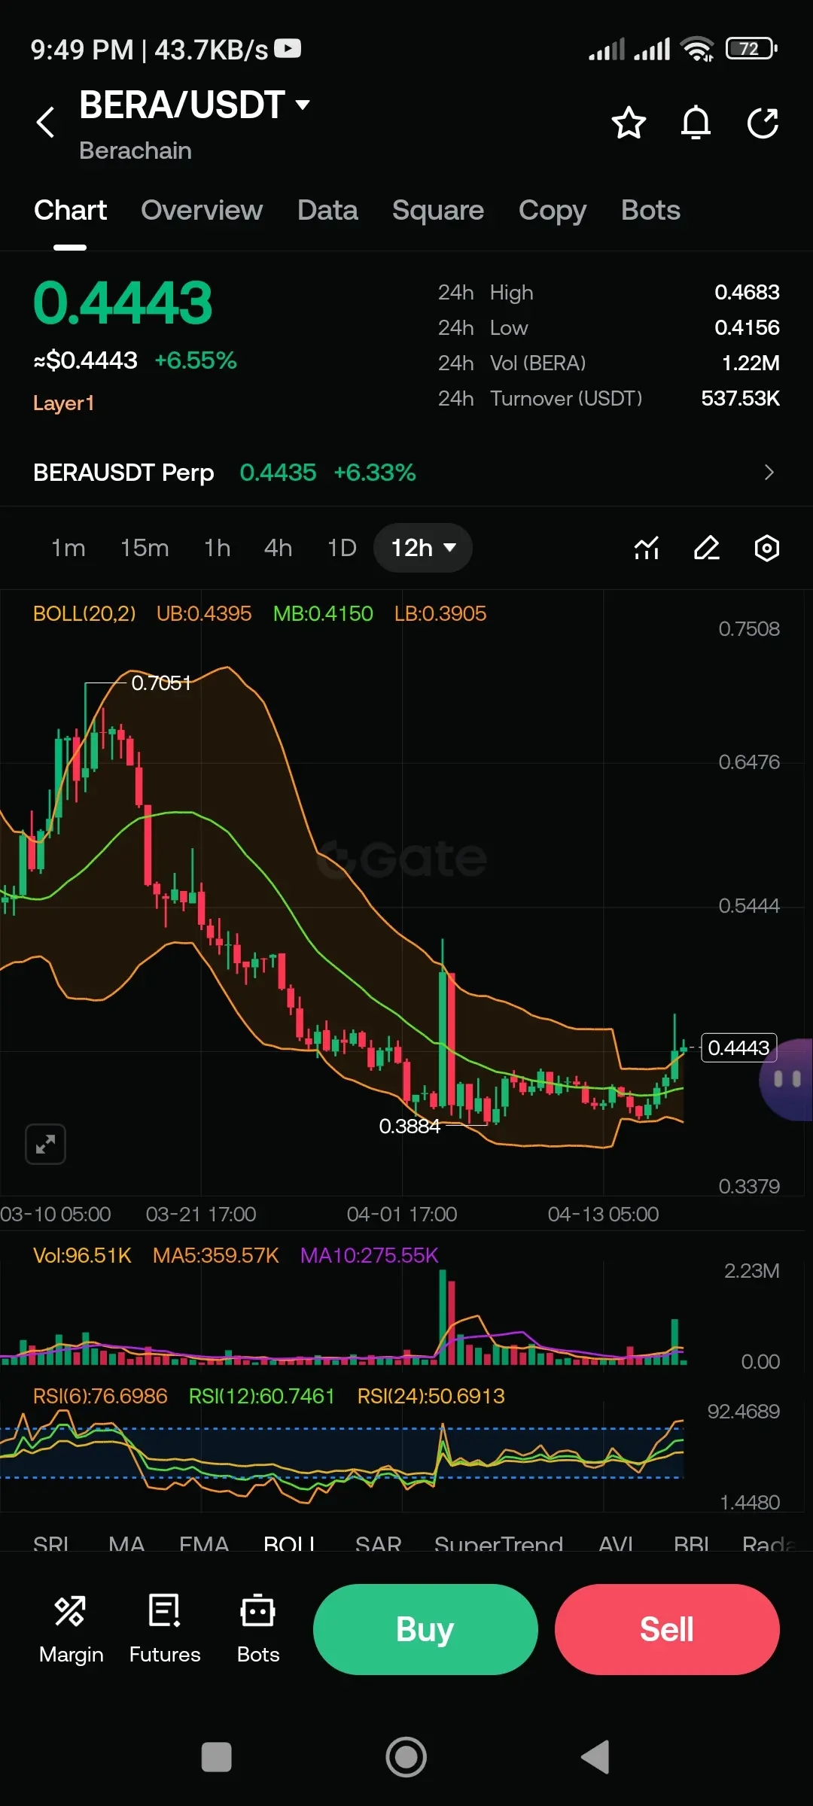Open Bots shortcut in bottom bar
This screenshot has height=1806, width=813.
coord(258,1629)
